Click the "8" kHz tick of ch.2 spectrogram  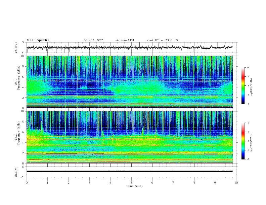click(x=24, y=122)
